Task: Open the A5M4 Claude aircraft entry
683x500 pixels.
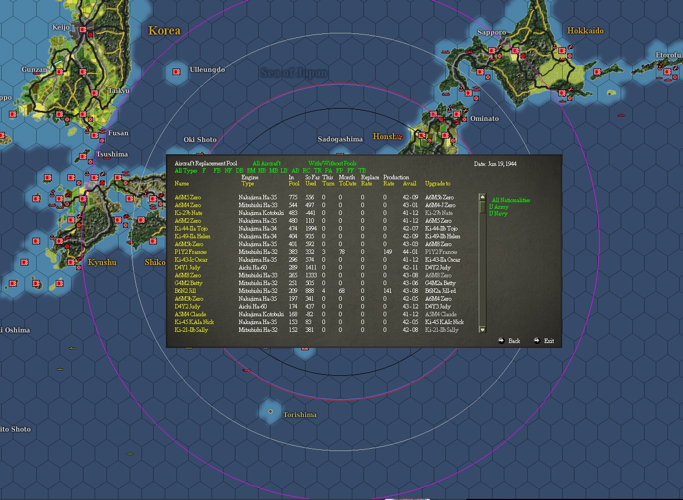Action: 190,314
